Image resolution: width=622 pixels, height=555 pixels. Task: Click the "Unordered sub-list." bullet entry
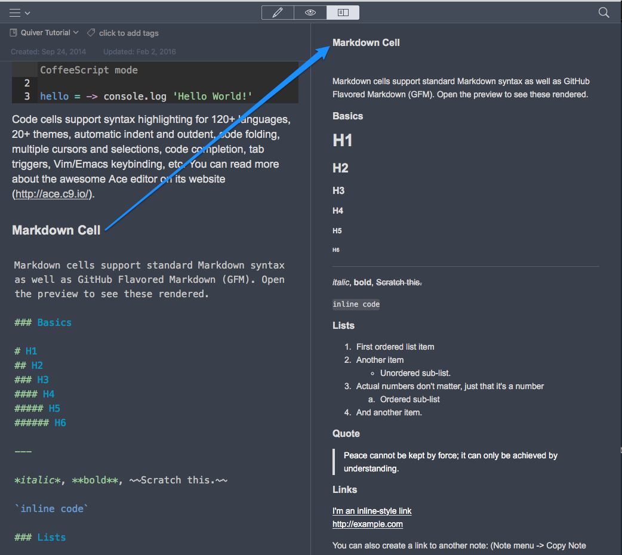415,373
